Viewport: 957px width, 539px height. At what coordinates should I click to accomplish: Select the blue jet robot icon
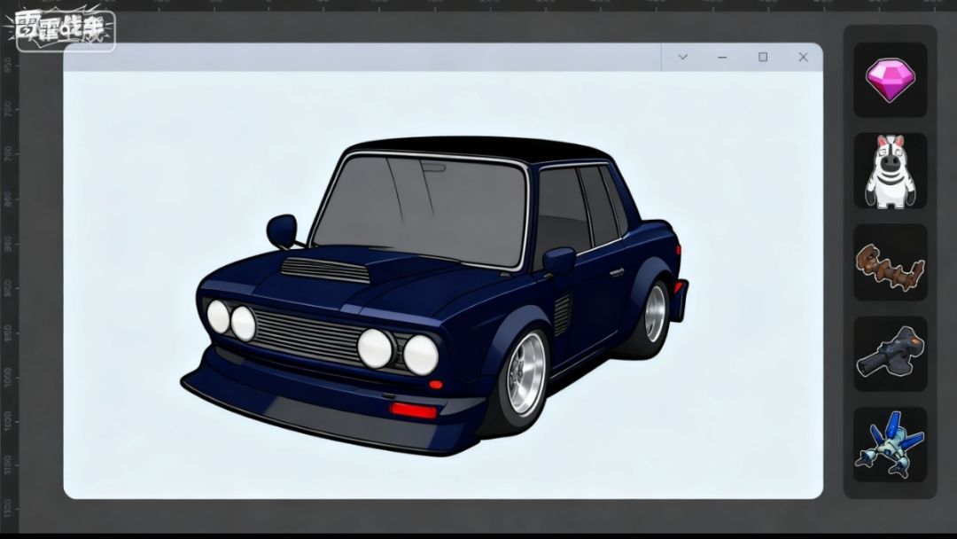pyautogui.click(x=890, y=444)
